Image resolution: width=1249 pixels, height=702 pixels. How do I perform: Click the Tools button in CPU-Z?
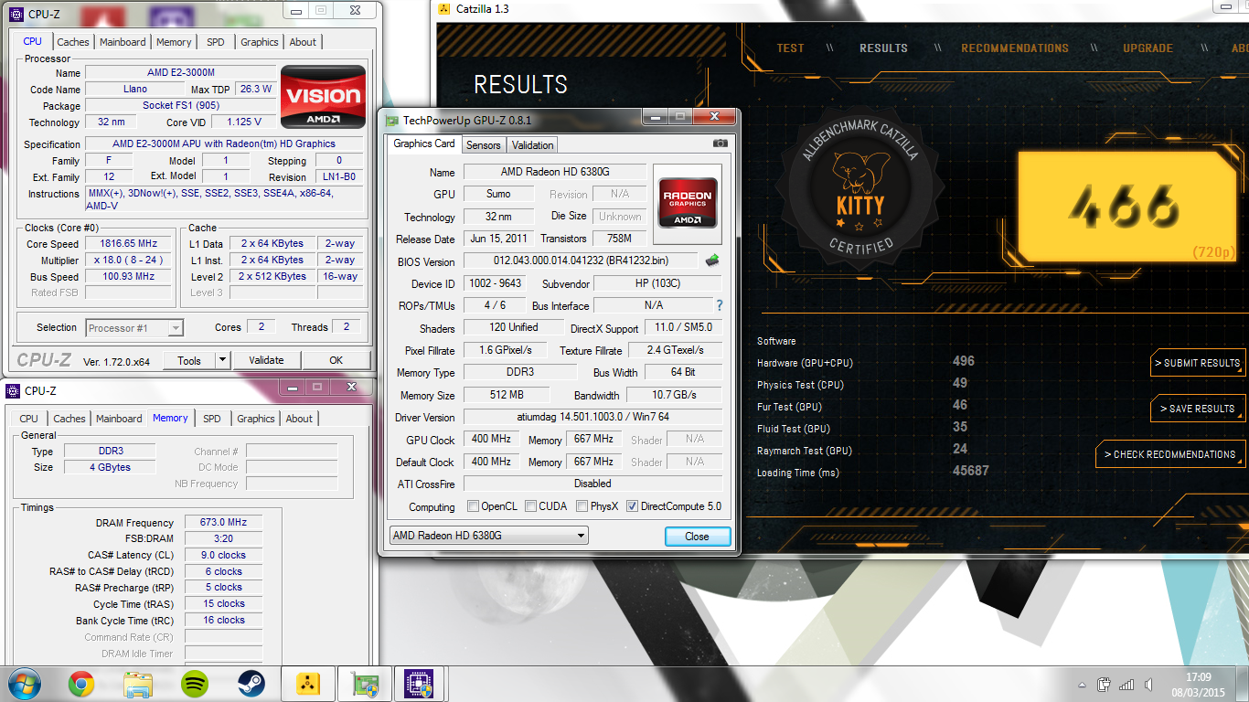(189, 360)
